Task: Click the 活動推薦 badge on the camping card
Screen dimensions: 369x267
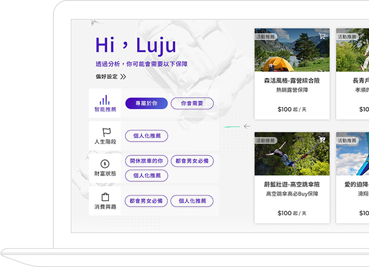Action: click(x=266, y=37)
